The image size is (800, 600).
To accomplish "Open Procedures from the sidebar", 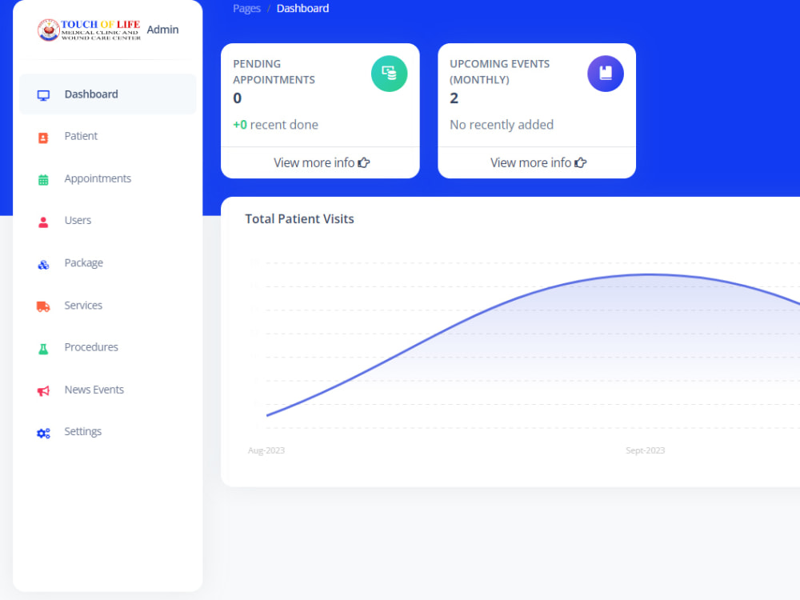I will pos(108,347).
